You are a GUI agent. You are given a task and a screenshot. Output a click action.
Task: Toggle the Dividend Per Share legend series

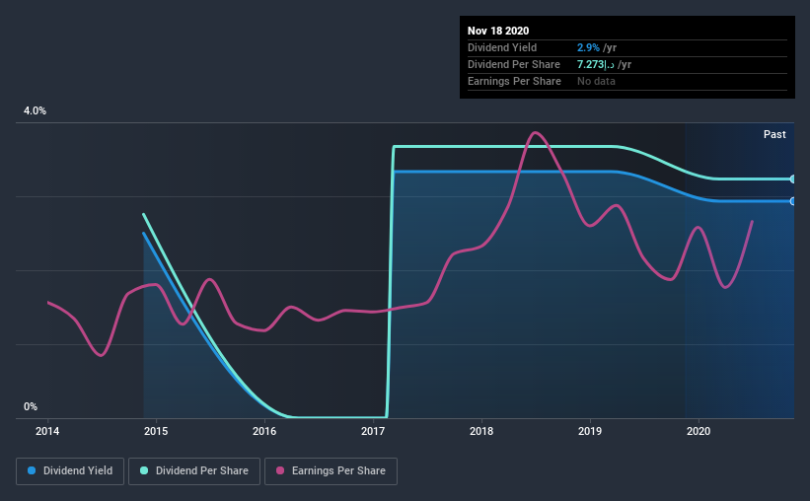coord(194,471)
